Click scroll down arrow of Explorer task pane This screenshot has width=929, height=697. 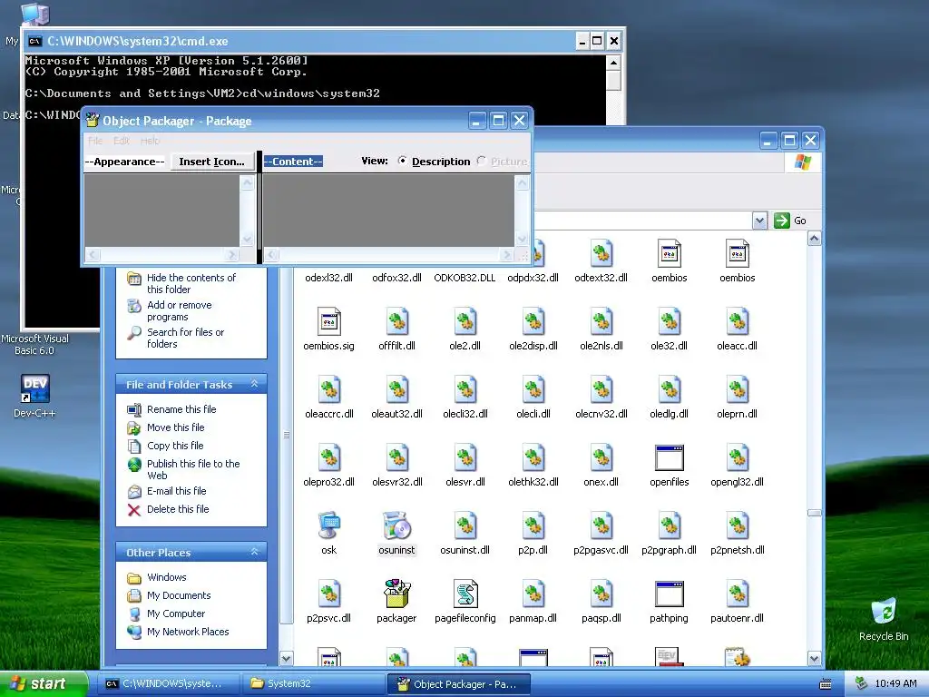pyautogui.click(x=286, y=658)
